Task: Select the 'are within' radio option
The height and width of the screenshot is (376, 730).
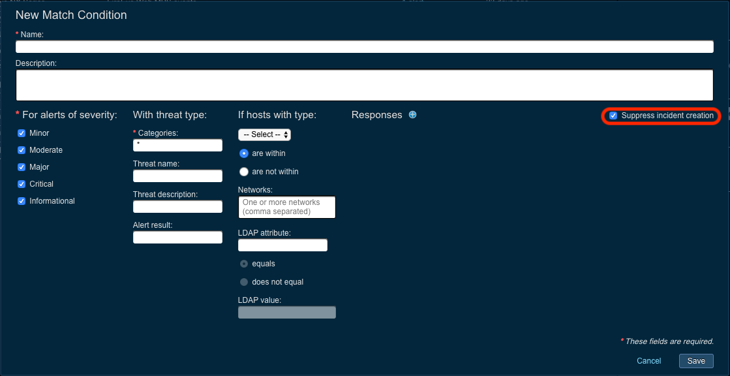Action: [x=244, y=153]
